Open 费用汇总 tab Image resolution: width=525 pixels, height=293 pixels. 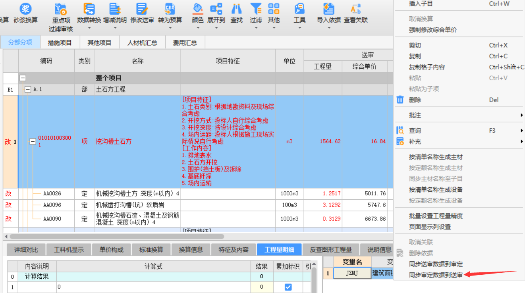[x=185, y=42]
